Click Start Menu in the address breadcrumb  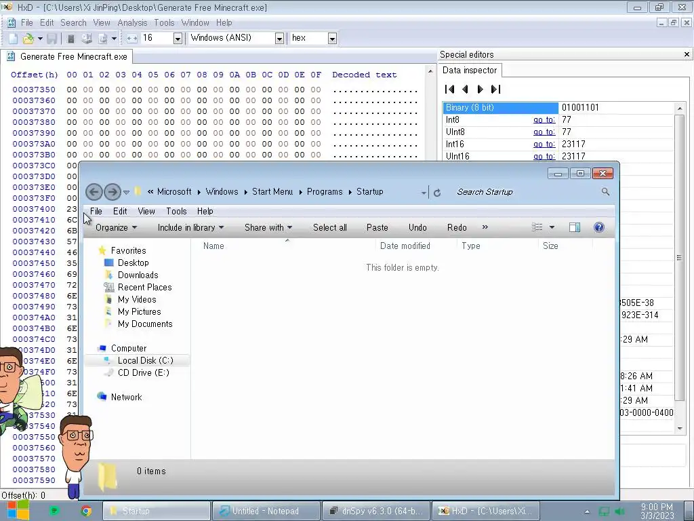pos(272,192)
